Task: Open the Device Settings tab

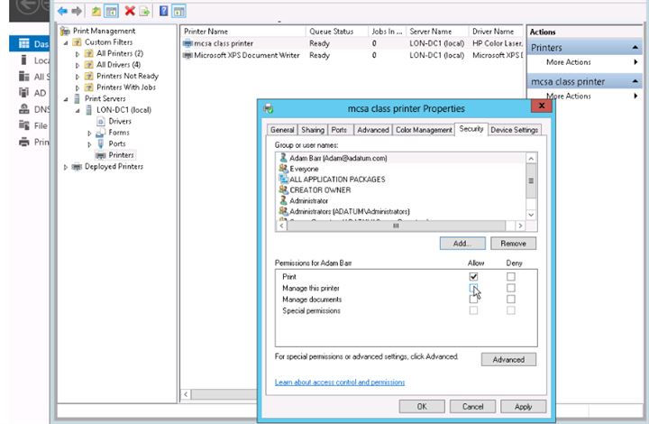Action: (515, 130)
